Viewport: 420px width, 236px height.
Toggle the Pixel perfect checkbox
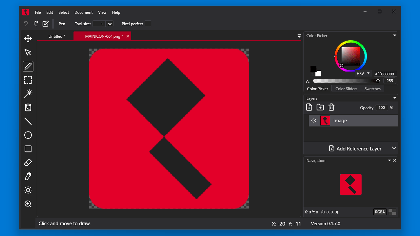148,24
